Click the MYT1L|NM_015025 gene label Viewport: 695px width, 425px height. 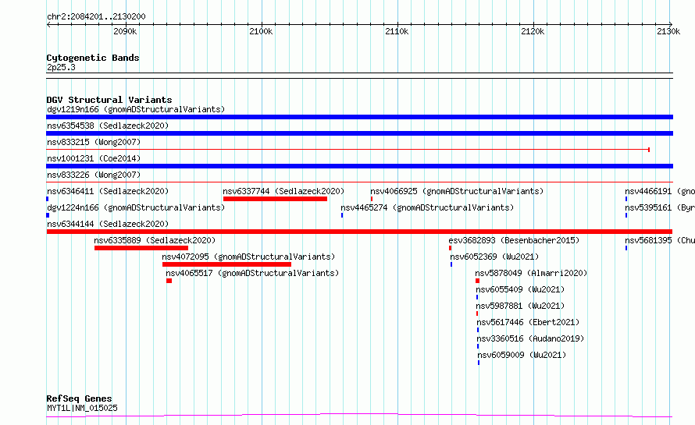click(82, 408)
